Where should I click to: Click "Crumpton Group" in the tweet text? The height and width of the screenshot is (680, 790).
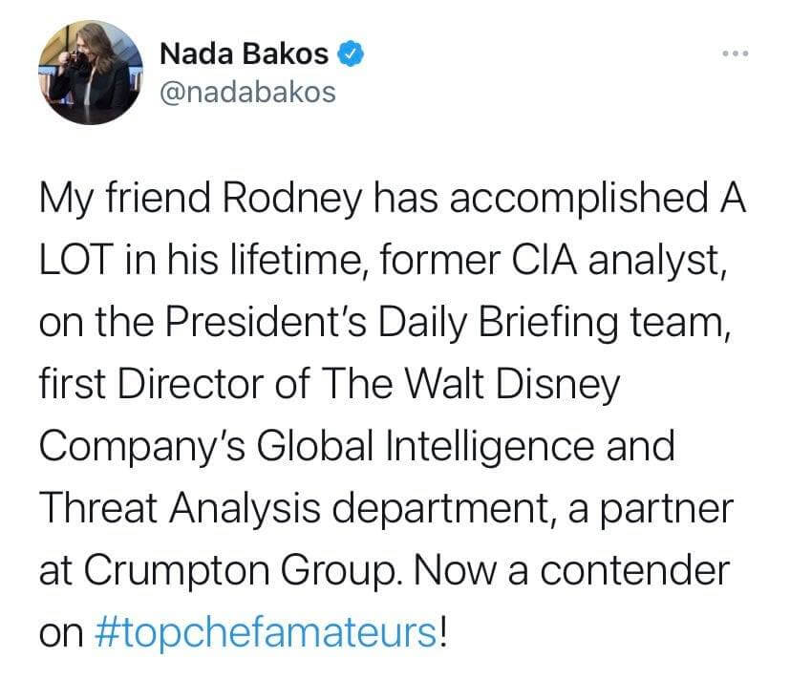241,569
